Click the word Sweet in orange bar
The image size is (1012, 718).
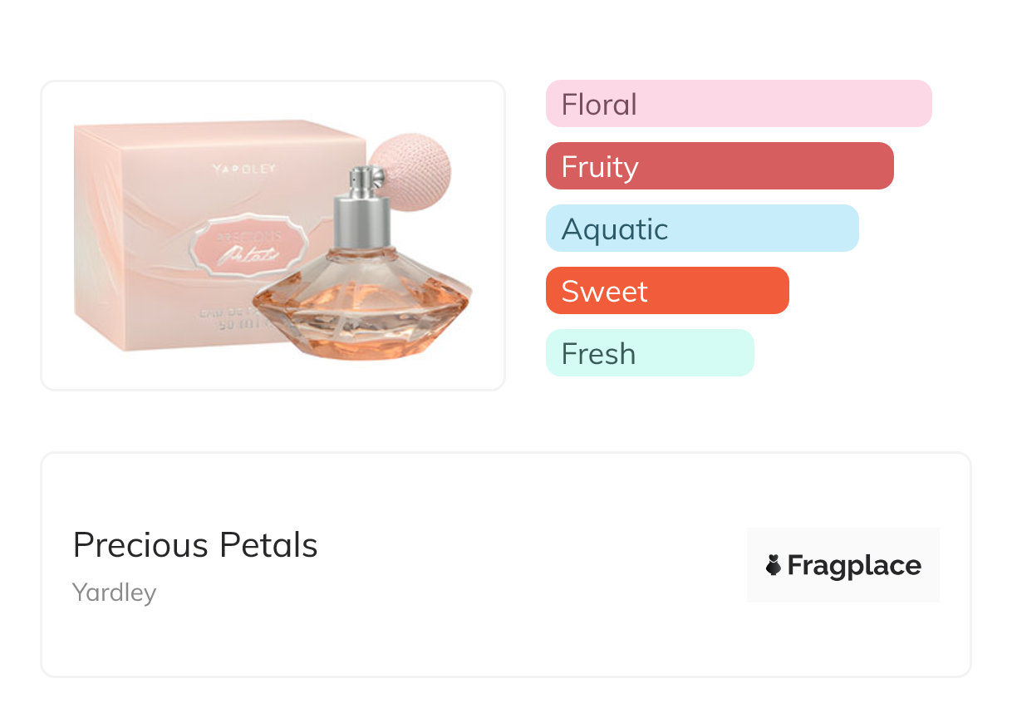[604, 291]
